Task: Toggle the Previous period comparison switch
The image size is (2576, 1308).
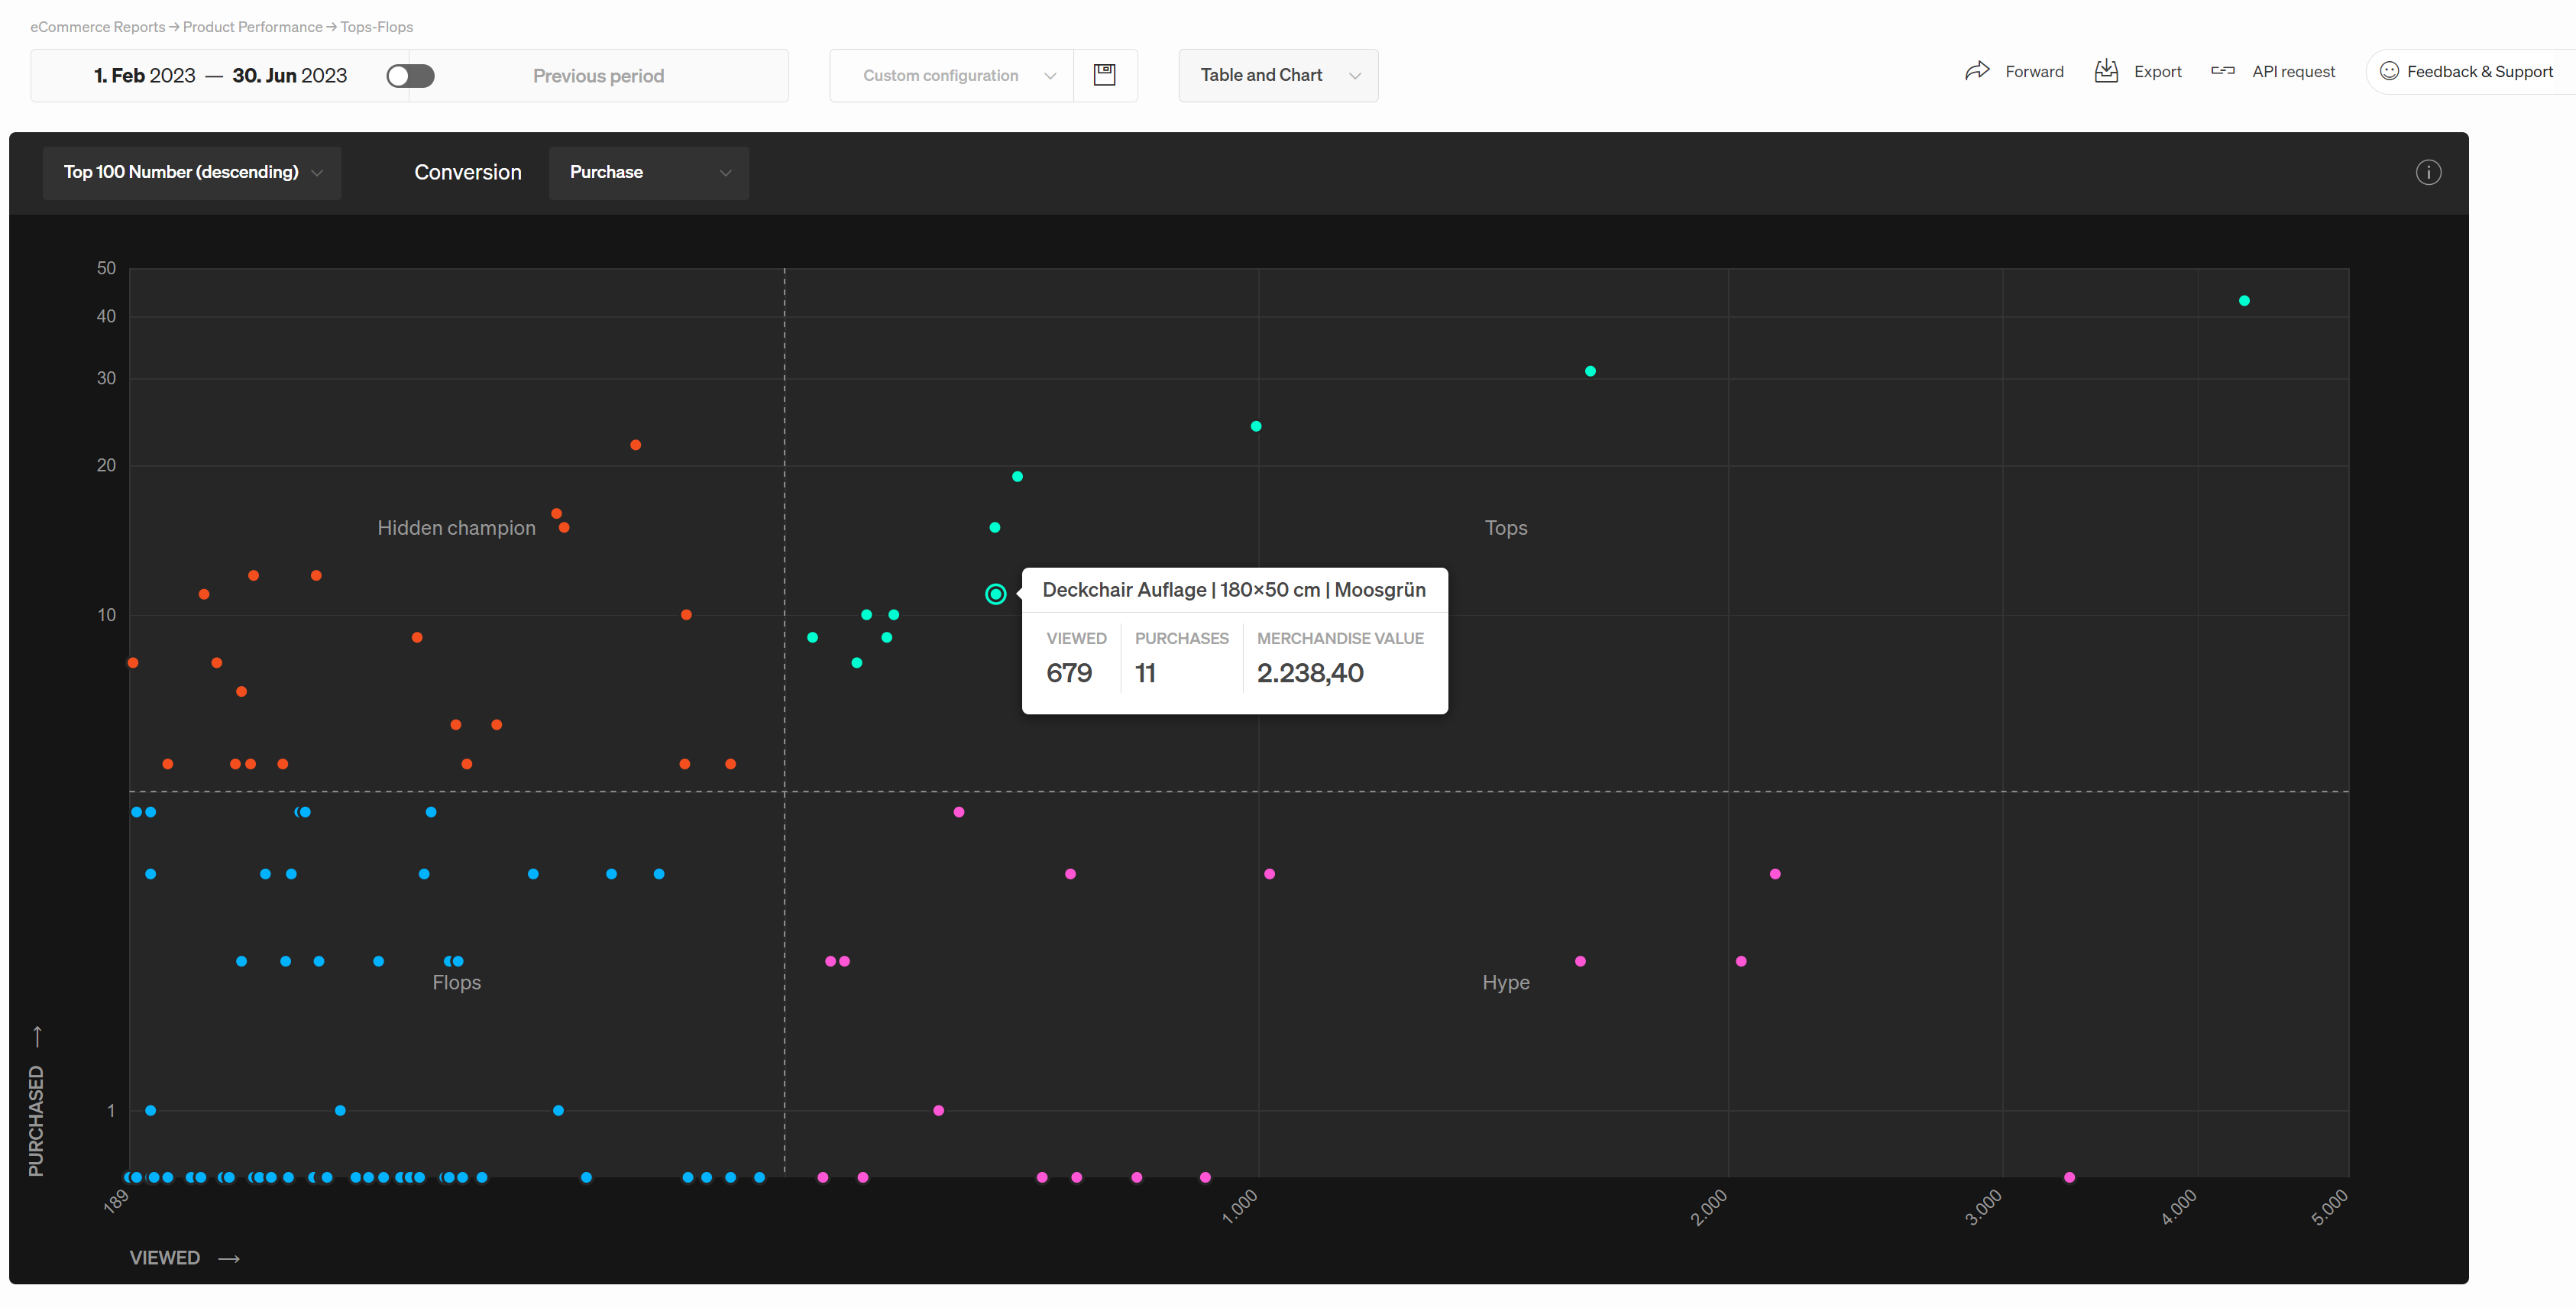Action: point(410,76)
